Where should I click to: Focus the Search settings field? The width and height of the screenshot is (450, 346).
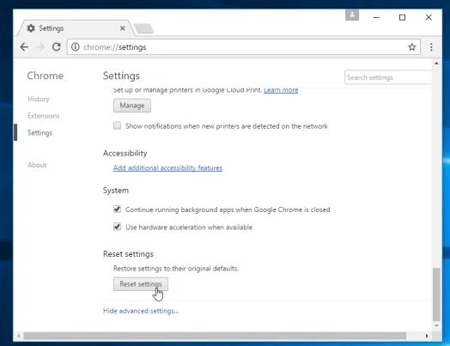[388, 77]
